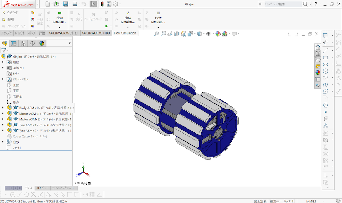342x203 pixels.
Task: Switch to the アセンブリ tab
Action: coord(6,33)
